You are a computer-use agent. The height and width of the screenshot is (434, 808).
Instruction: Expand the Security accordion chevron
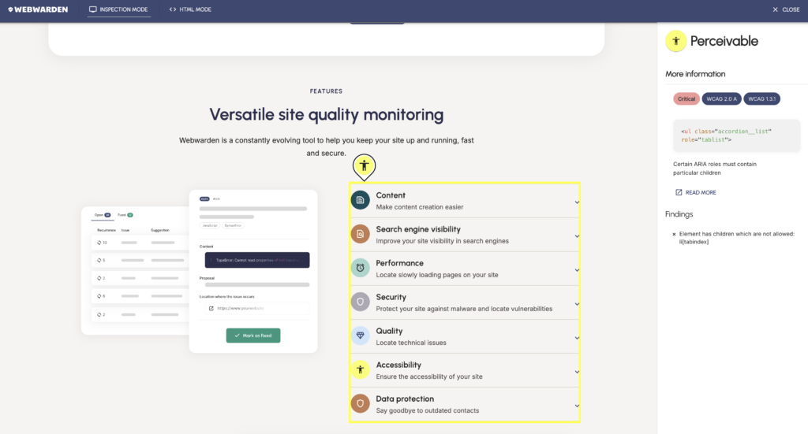point(577,303)
